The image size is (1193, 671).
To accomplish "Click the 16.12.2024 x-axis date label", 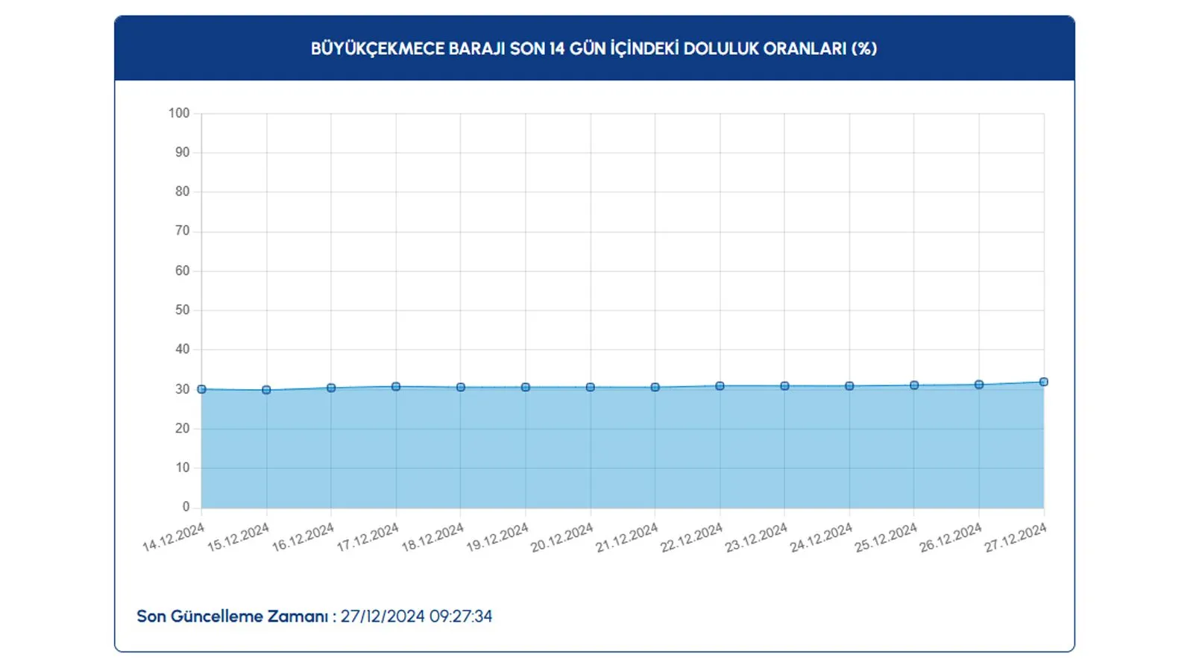I will point(303,538).
